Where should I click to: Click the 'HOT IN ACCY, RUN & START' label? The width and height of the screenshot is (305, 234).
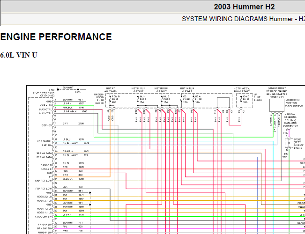point(242,90)
